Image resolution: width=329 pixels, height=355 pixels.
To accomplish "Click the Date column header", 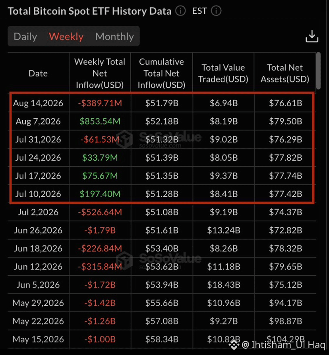I will pyautogui.click(x=38, y=73).
